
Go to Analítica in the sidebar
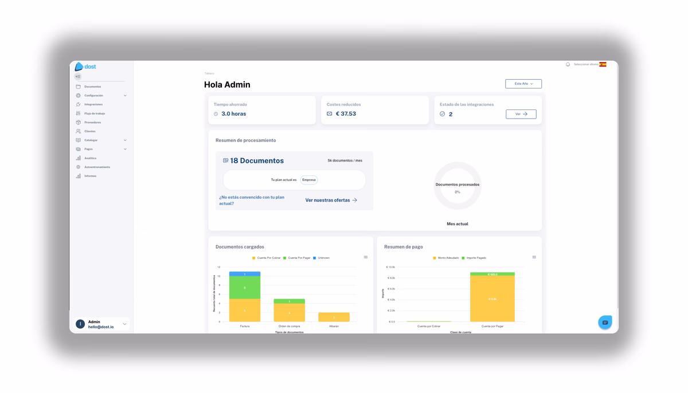(91, 158)
